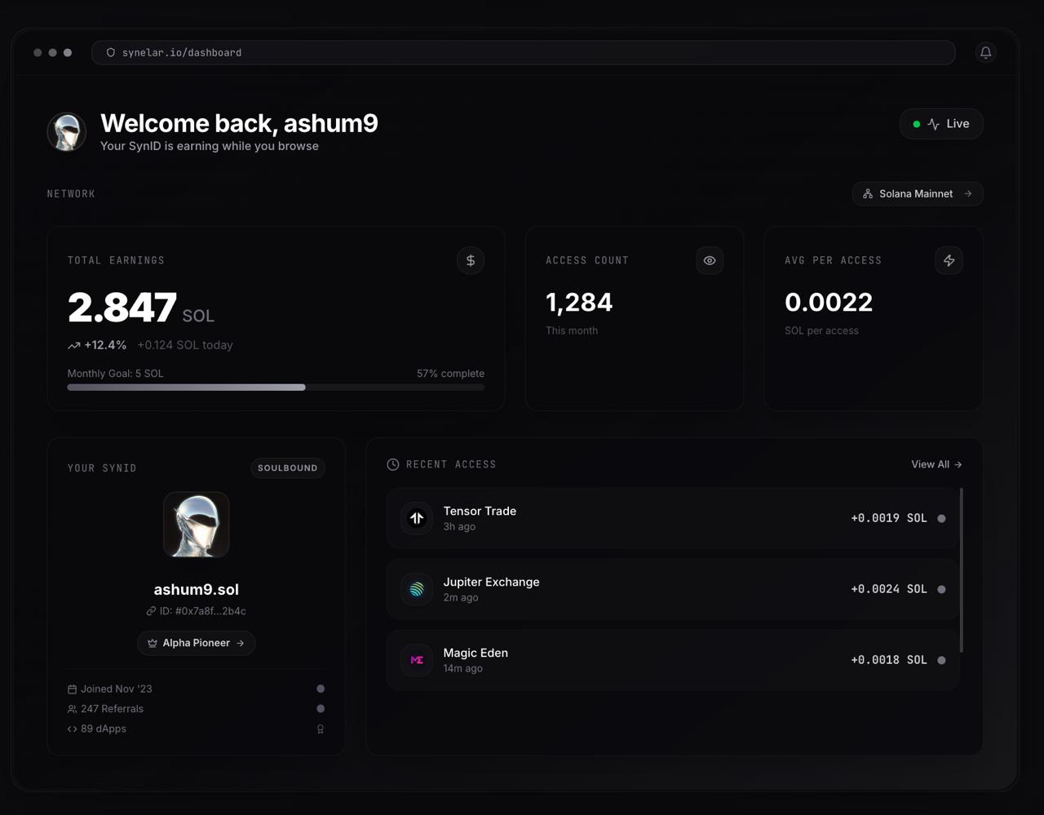
Task: Click the synelar.io/dashboard address bar
Action: click(524, 52)
